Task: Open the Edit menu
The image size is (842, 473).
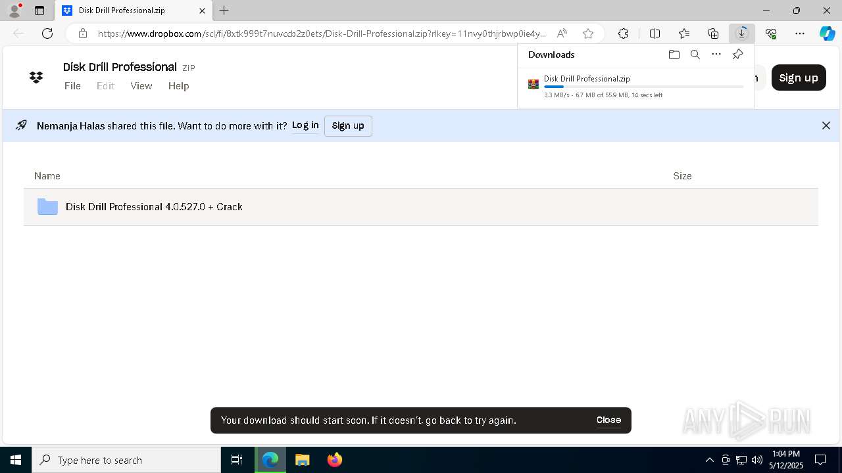Action: point(105,86)
